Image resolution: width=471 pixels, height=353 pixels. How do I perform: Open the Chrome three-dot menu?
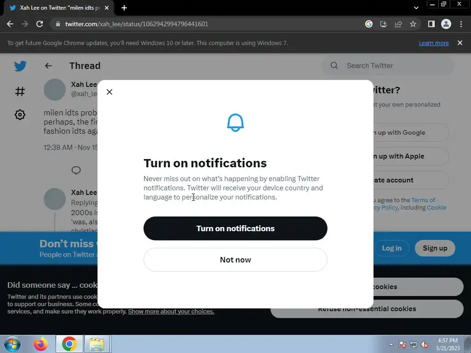461,24
